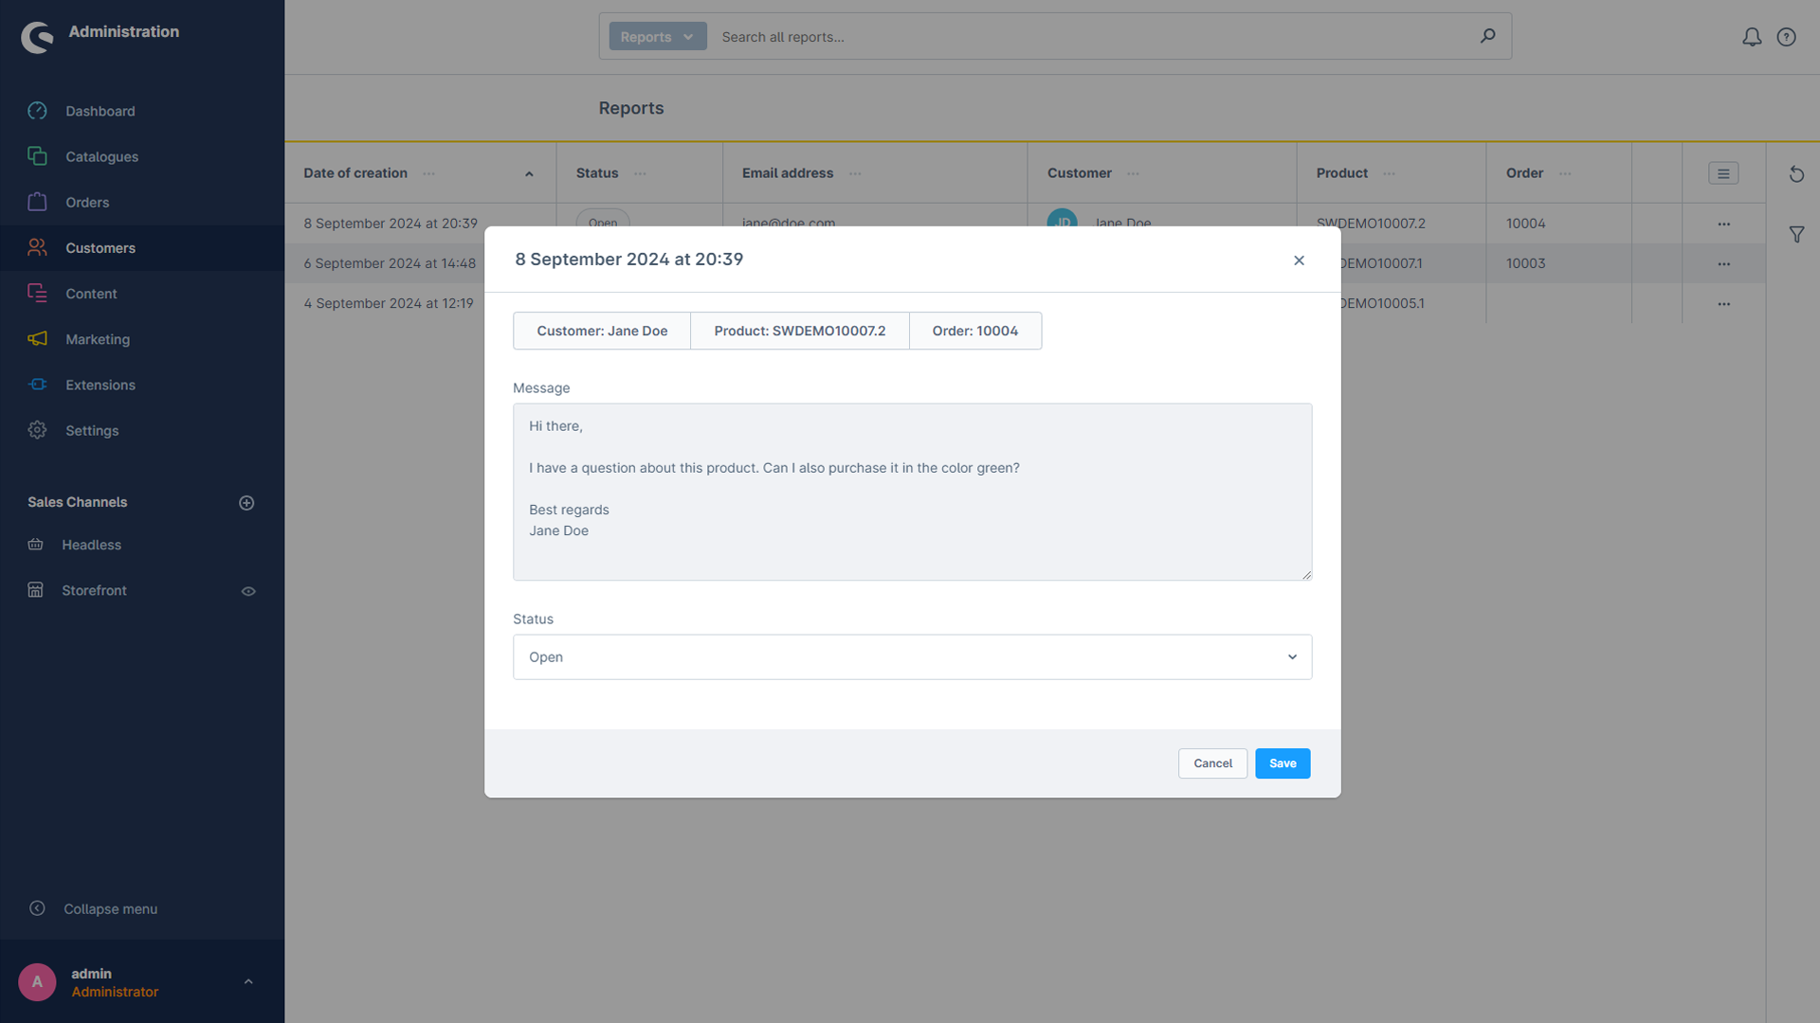Click the Save button in modal
1820x1023 pixels.
coord(1283,763)
